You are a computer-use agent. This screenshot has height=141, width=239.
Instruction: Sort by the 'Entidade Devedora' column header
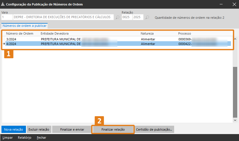[54, 33]
